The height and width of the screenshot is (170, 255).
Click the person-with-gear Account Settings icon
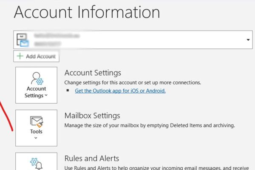tap(37, 78)
